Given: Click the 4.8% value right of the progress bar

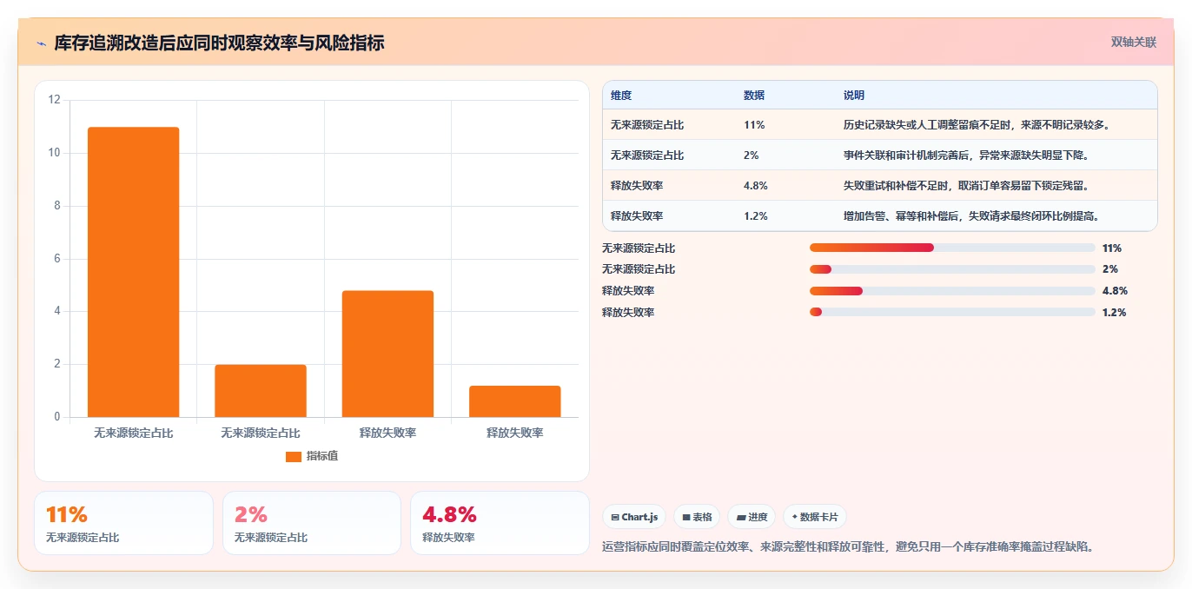Looking at the screenshot, I should pos(1115,291).
